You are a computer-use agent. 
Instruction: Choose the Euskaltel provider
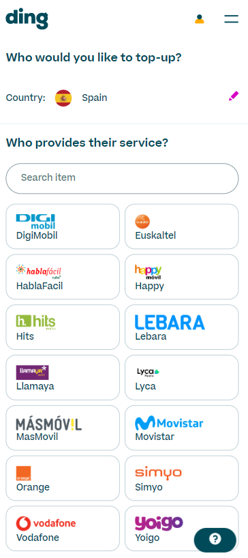pyautogui.click(x=181, y=226)
